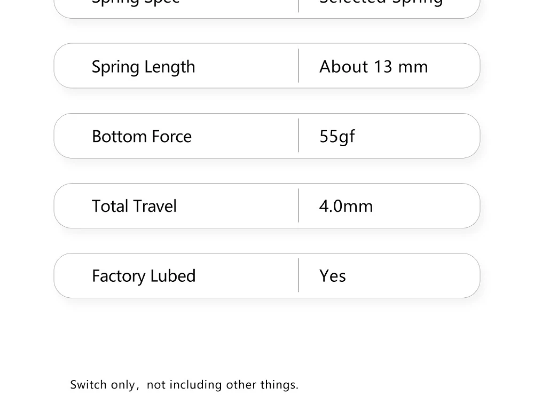Click the word 'Travel' in Total Travel

click(x=155, y=207)
